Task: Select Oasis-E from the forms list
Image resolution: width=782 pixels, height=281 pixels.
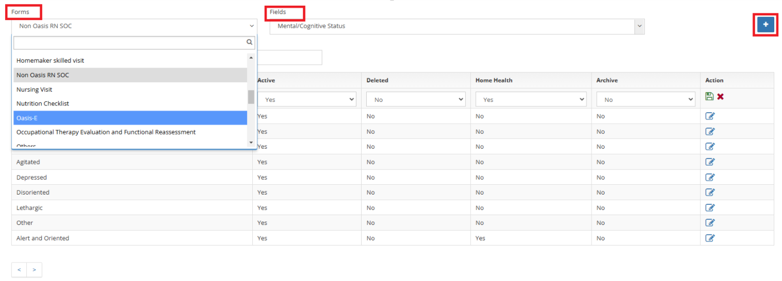Action: tap(130, 118)
